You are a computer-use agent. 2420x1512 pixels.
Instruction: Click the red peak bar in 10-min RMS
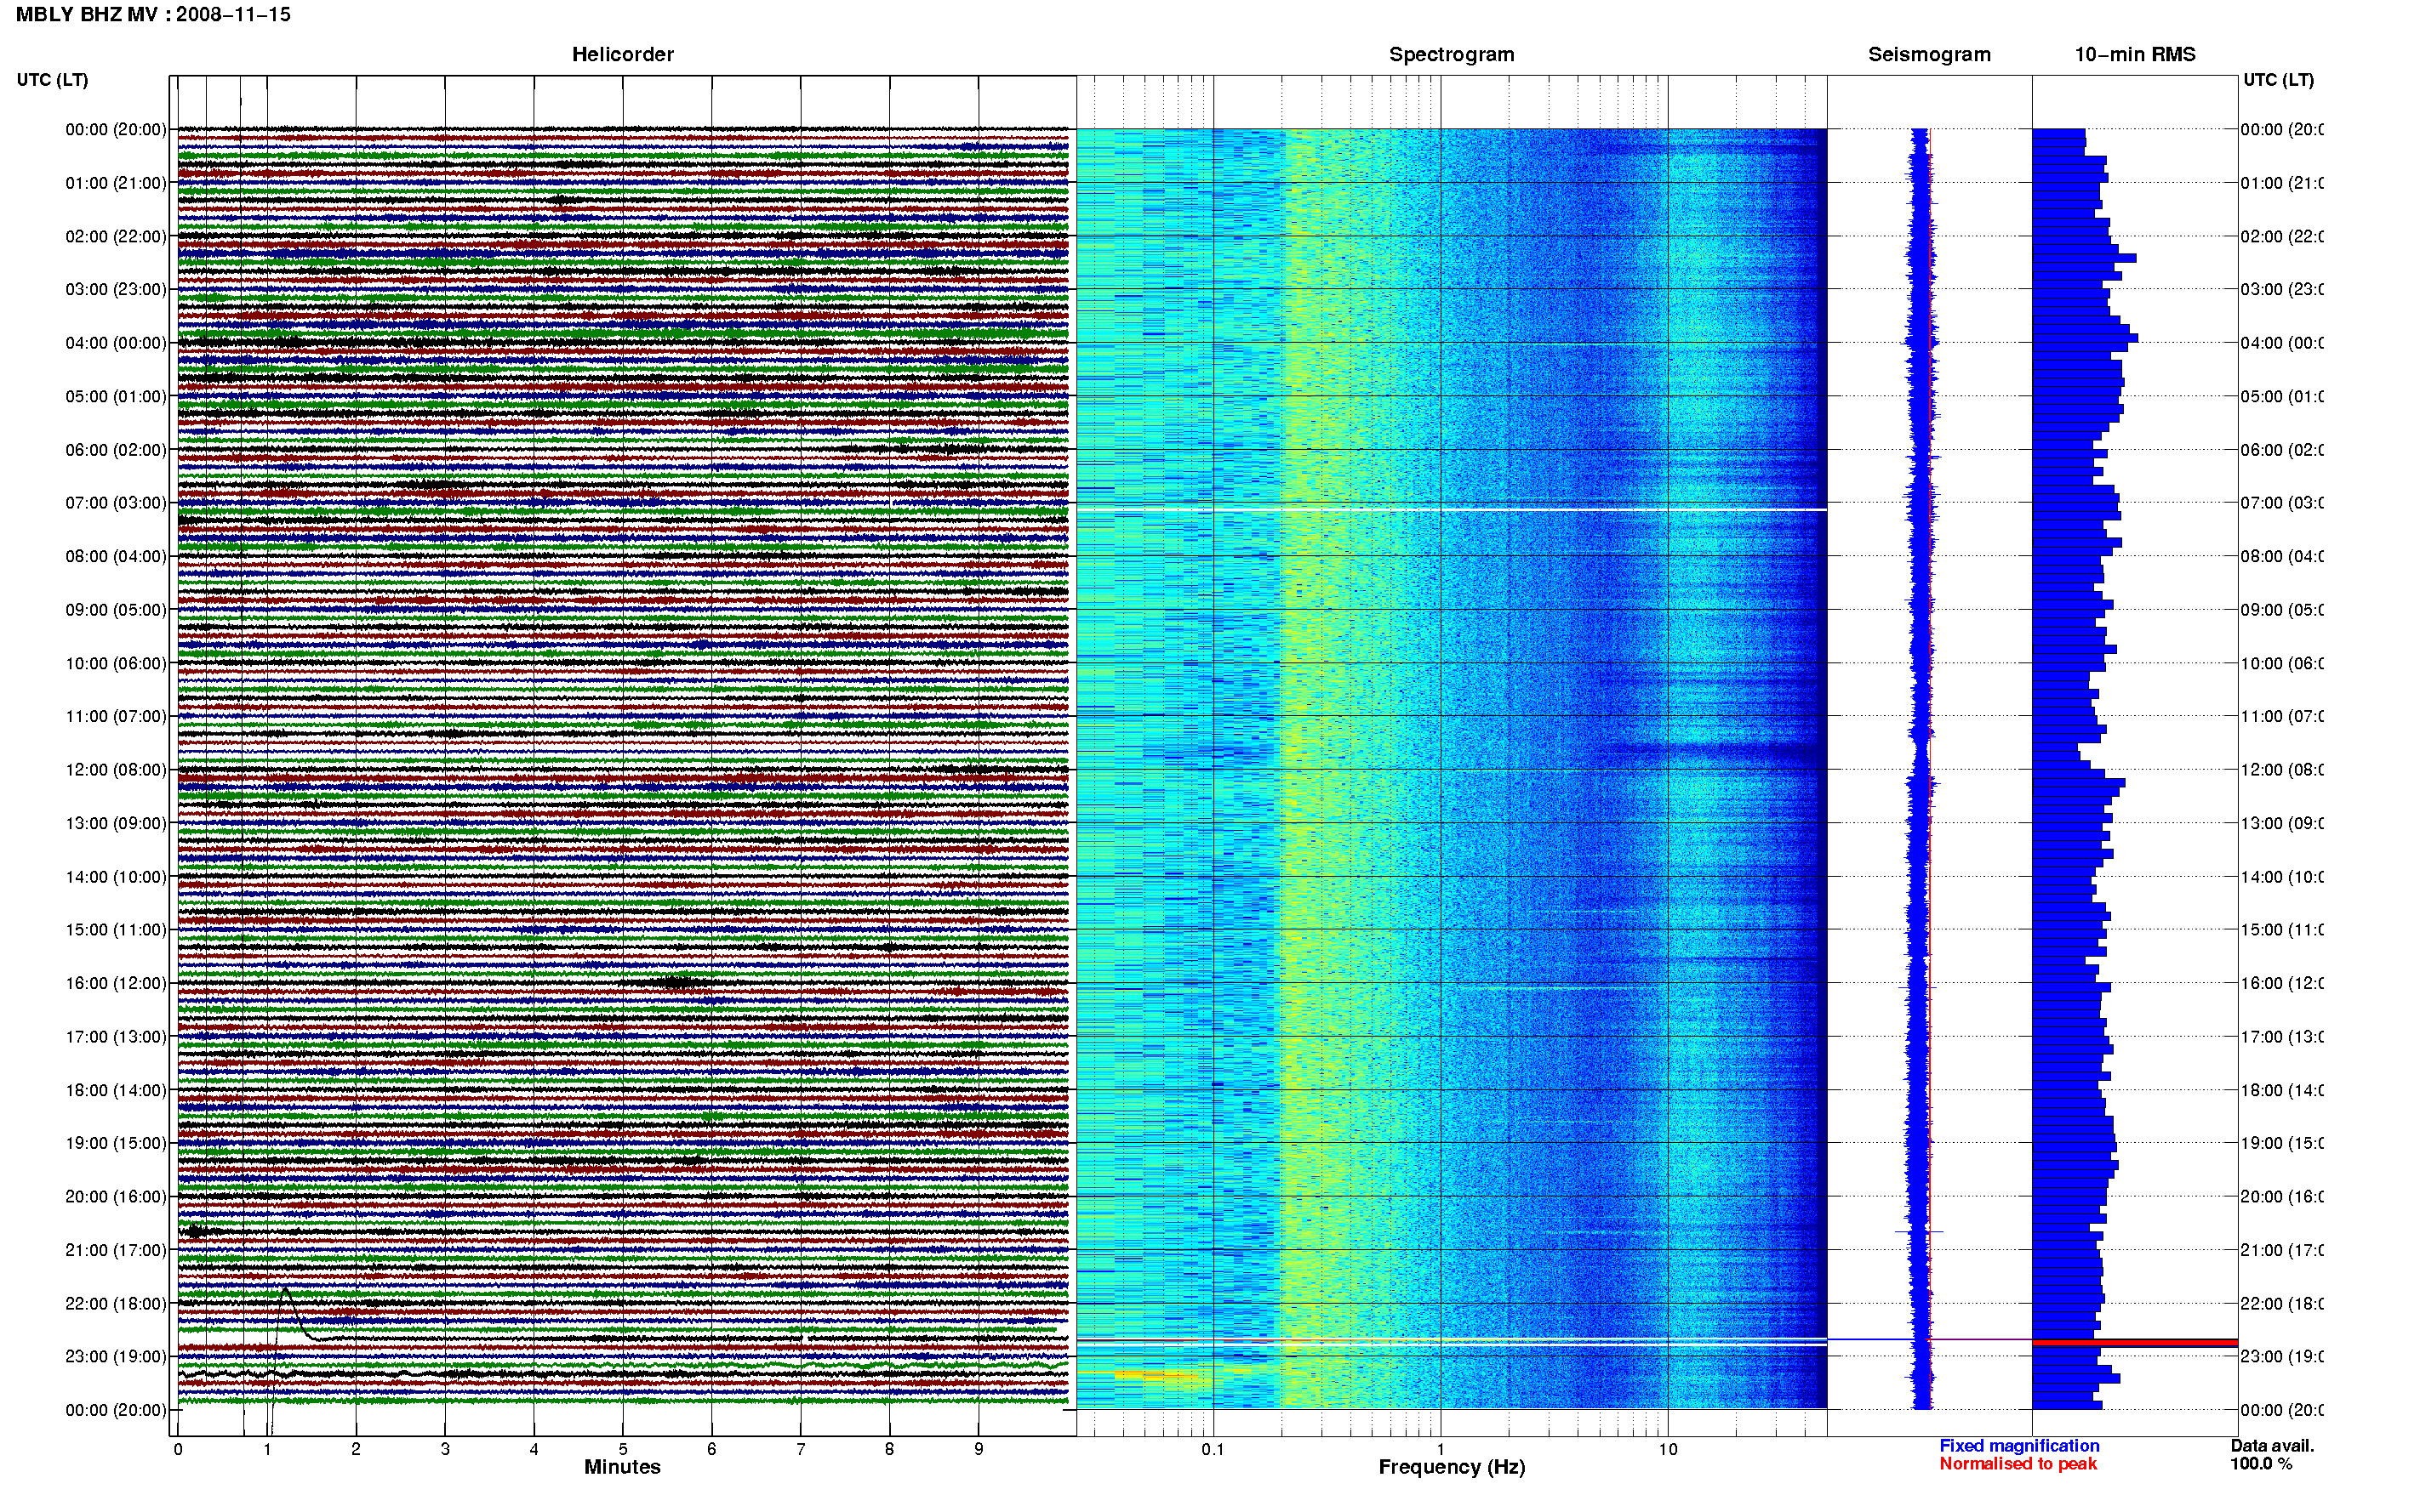pos(2134,1343)
